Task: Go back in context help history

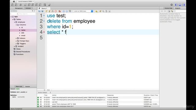Action: click(162, 11)
